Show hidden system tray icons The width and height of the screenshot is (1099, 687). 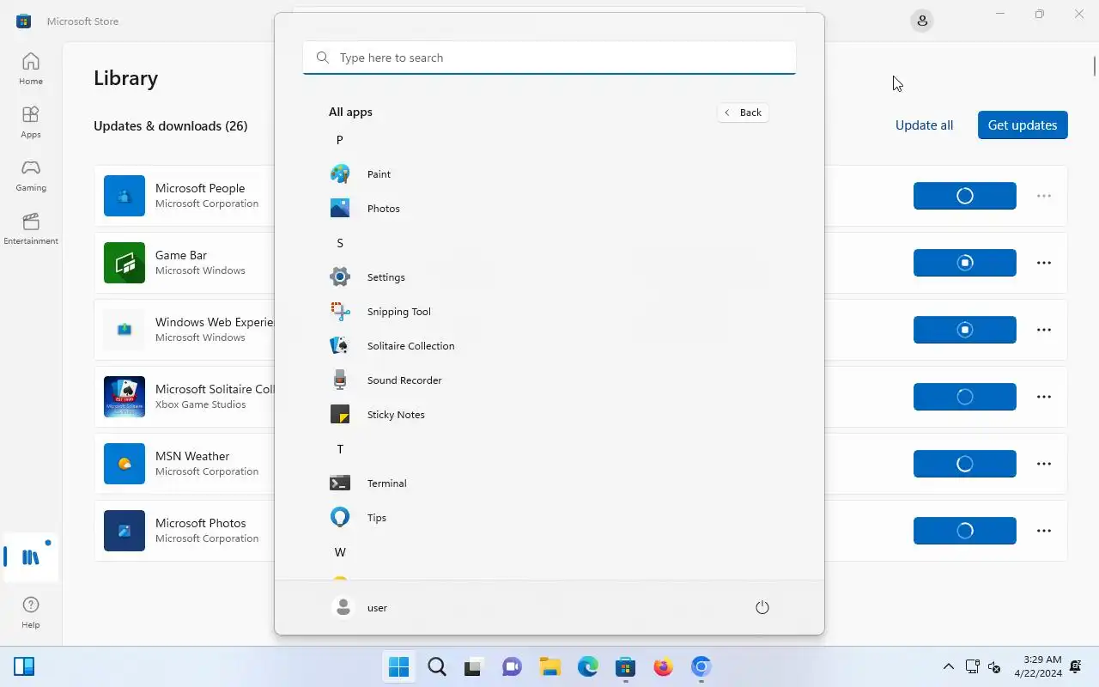click(948, 666)
